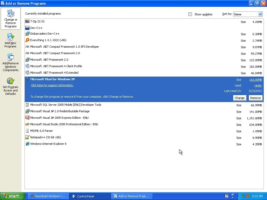Click the Remove button for Microsoft Plus!
Screen dimensions: 267x200
pos(256,98)
